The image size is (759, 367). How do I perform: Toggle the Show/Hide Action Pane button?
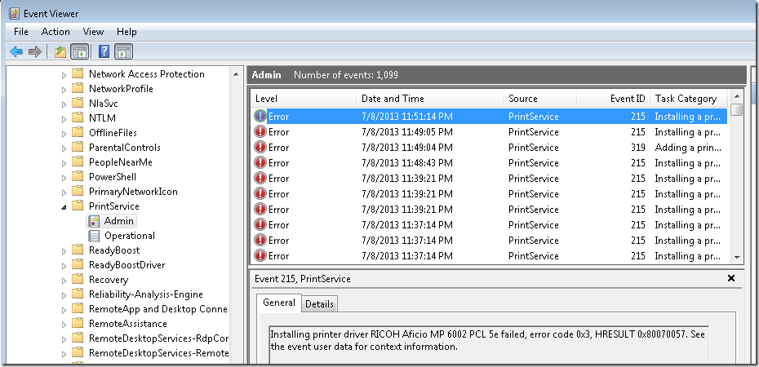click(123, 52)
